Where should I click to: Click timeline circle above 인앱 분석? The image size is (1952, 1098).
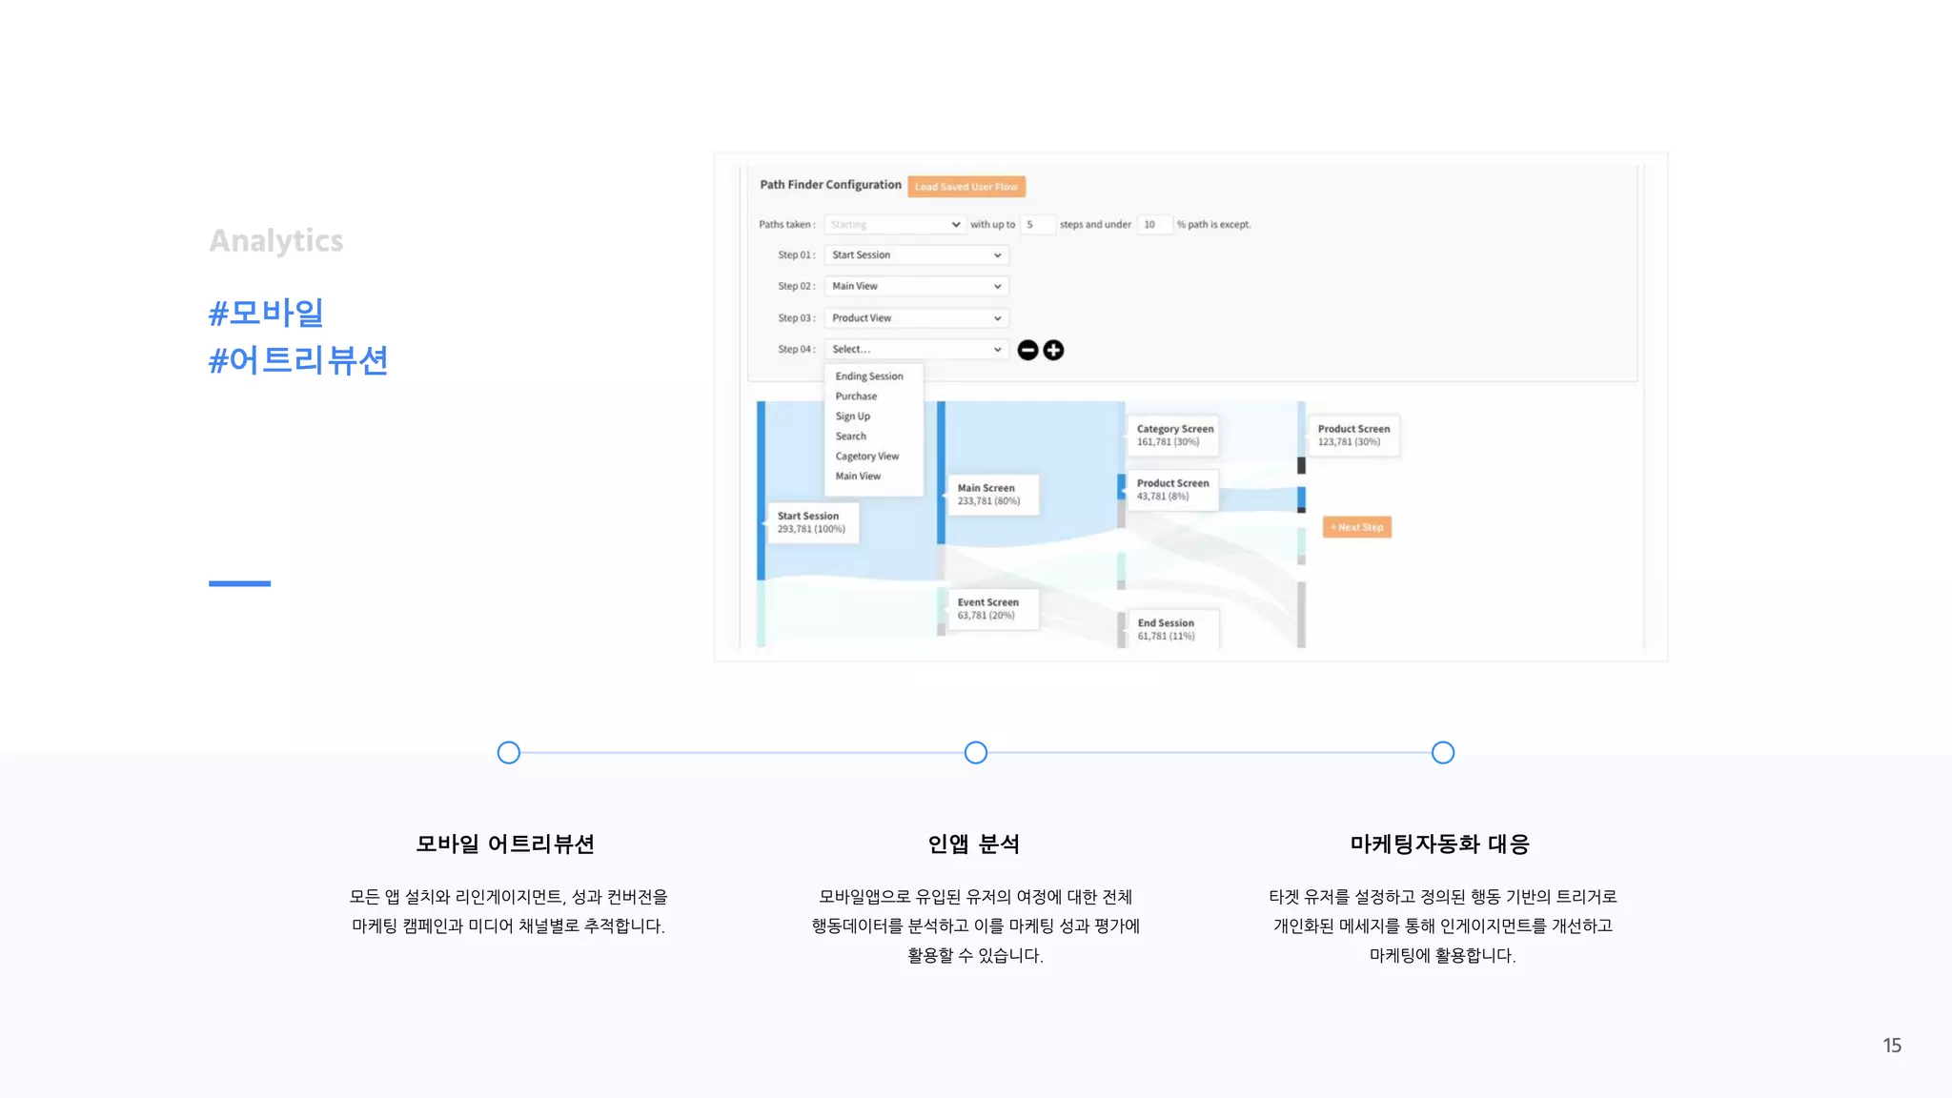976,753
